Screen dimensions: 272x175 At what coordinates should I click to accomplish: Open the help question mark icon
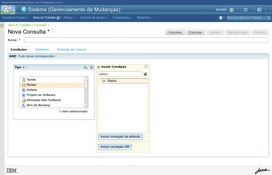pyautogui.click(x=260, y=10)
